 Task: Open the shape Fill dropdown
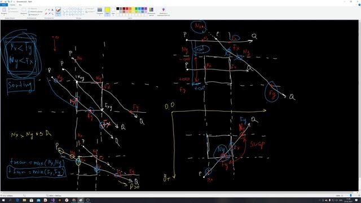click(90, 11)
